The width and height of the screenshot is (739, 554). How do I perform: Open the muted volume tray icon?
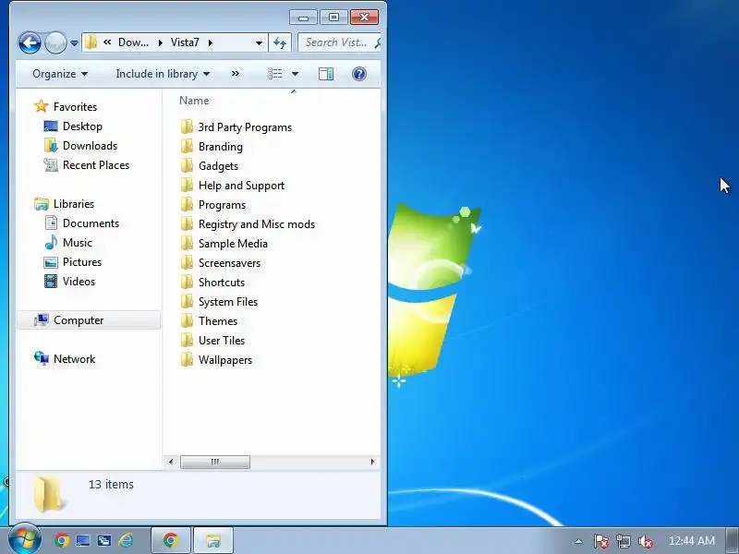[x=645, y=541]
